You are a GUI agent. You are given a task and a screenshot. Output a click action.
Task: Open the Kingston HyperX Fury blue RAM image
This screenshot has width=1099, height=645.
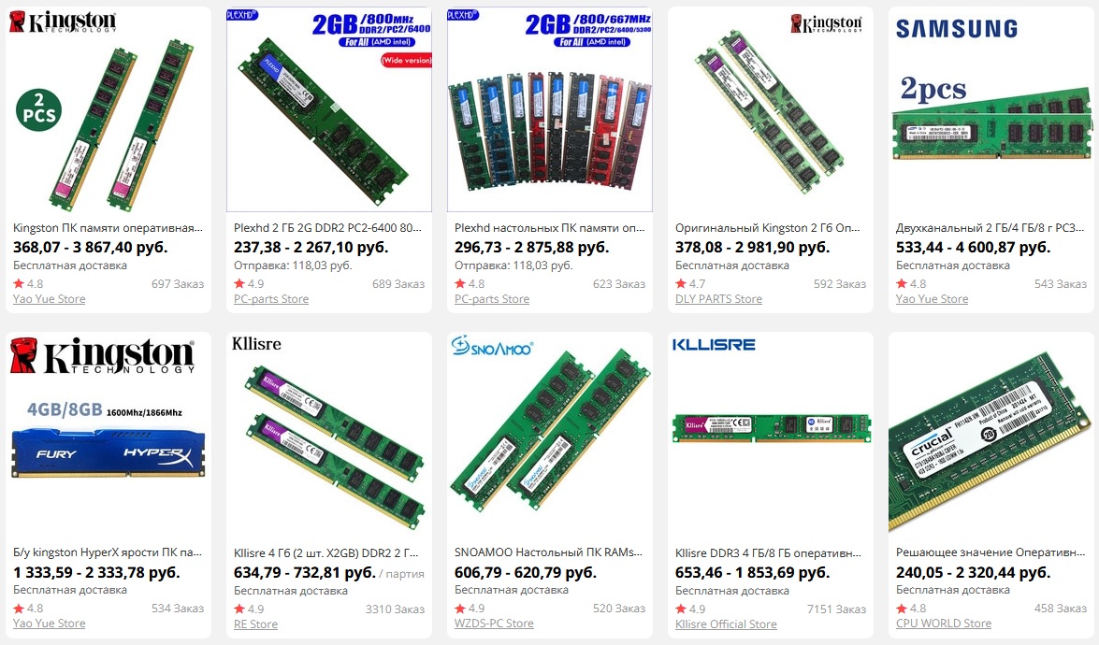click(108, 434)
